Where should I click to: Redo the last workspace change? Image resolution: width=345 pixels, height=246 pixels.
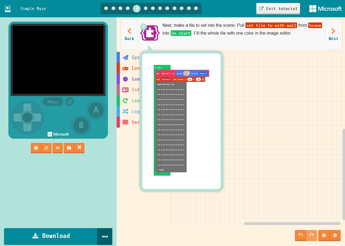click(312, 235)
